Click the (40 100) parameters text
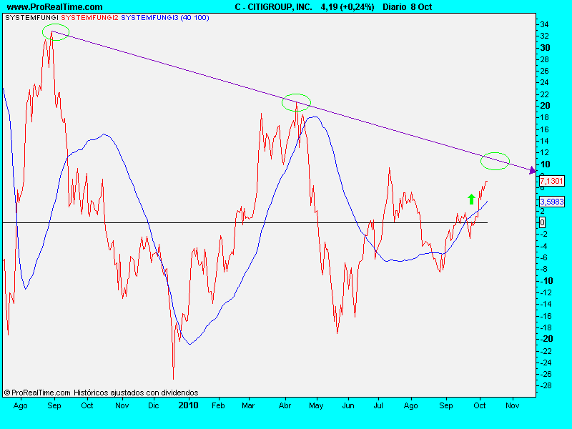Viewport: 572px width, 429px height. click(194, 17)
